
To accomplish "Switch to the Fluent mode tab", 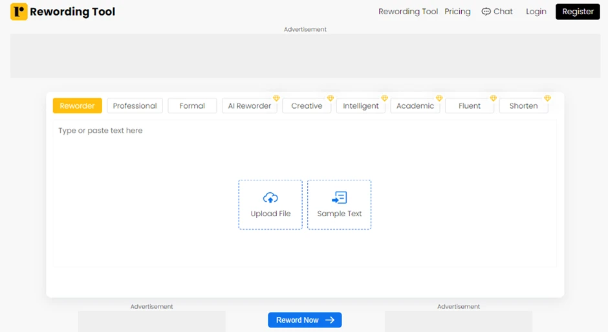I will [470, 106].
